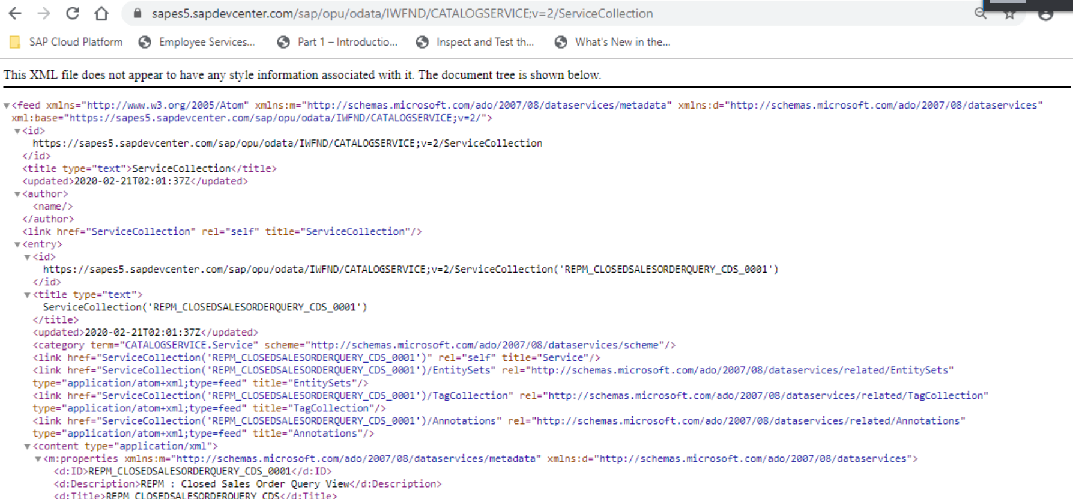Click the xml:base attribute line
The width and height of the screenshot is (1073, 499).
pos(252,118)
